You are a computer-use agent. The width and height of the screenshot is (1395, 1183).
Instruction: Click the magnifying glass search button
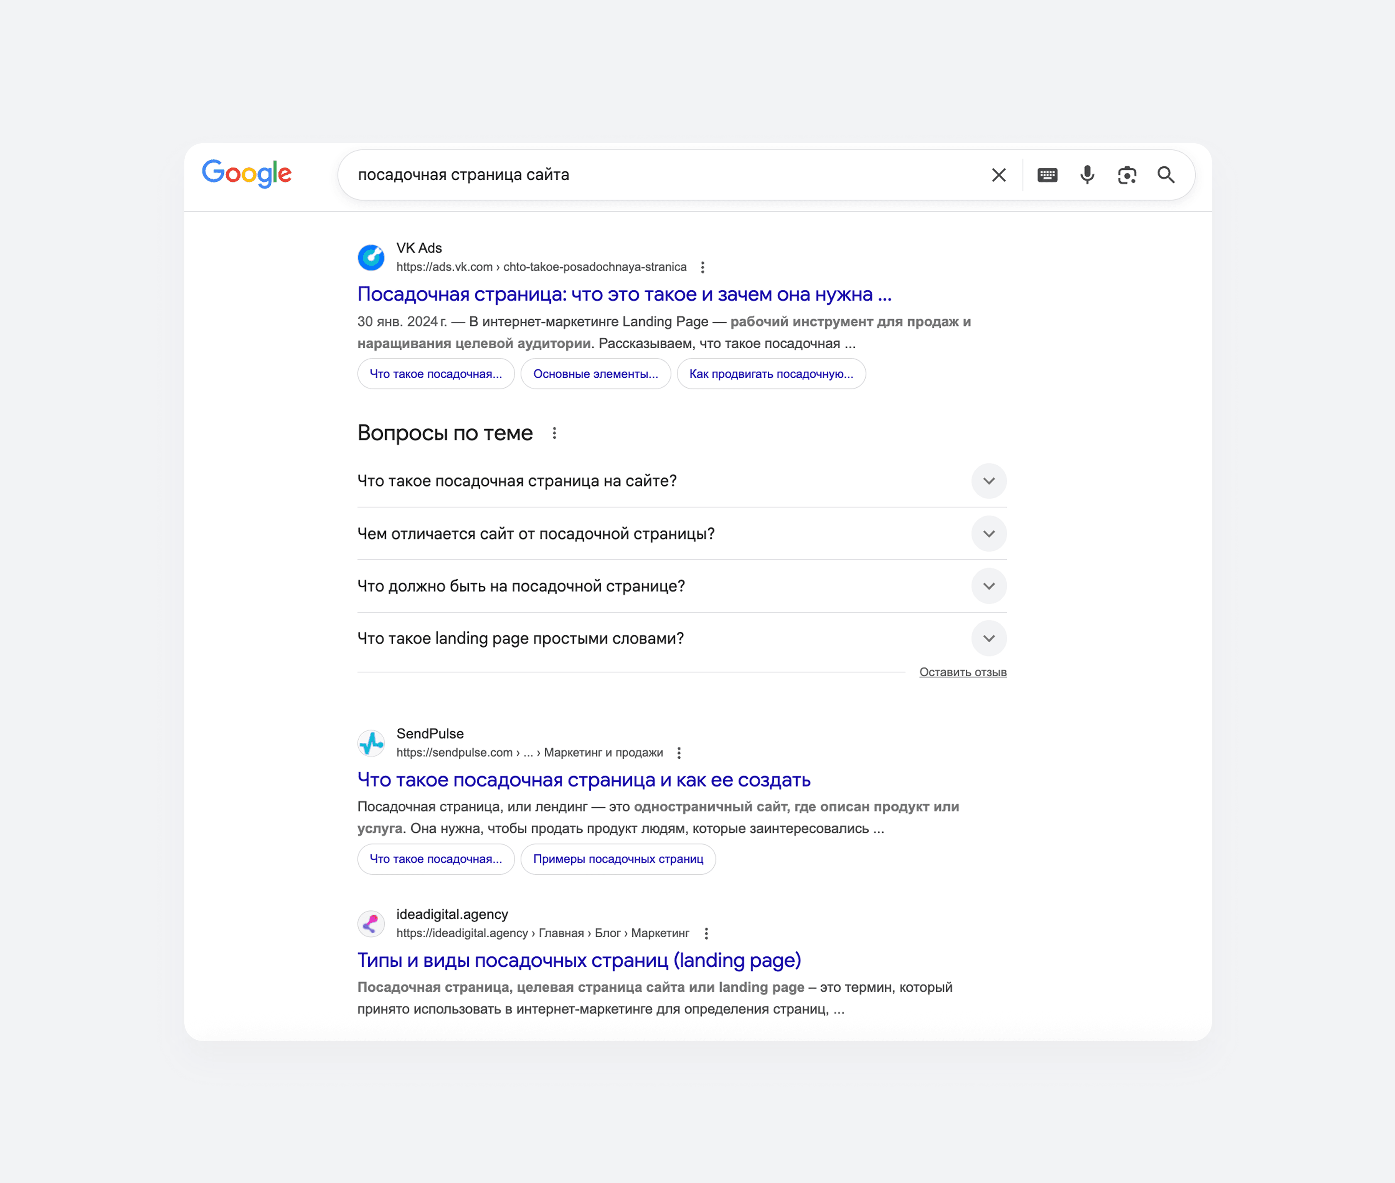[x=1166, y=175]
